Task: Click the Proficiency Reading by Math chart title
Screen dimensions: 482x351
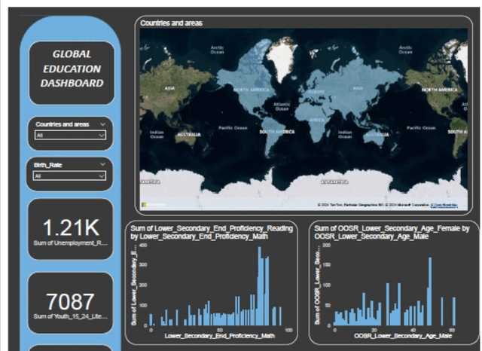Action: tap(212, 232)
